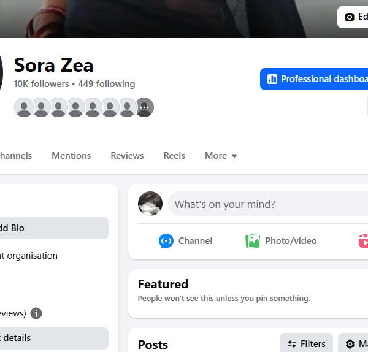Click the camera icon on cover photo
This screenshot has width=368, height=352.
[x=349, y=17]
